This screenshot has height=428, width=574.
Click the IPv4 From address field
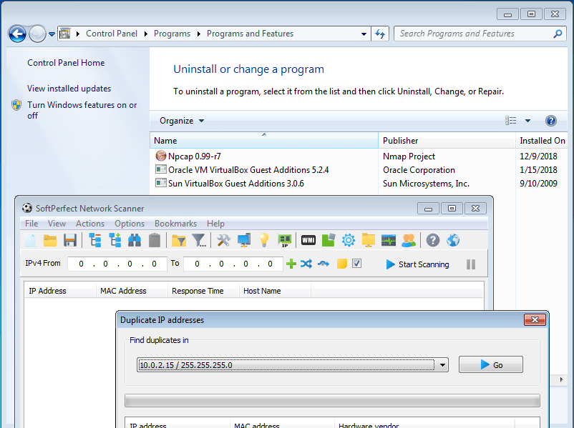(117, 264)
